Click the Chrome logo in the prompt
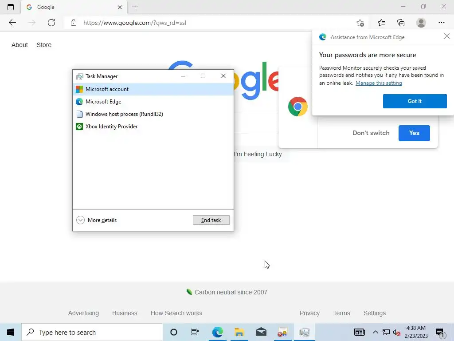This screenshot has height=341, width=454. [297, 107]
